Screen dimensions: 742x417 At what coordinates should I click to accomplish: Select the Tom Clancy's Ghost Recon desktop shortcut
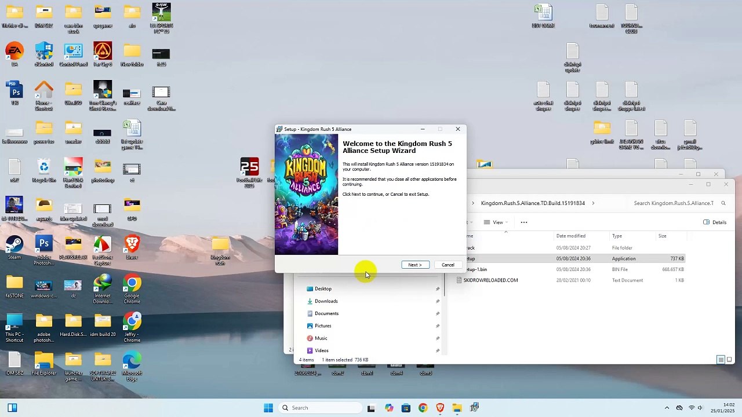pyautogui.click(x=103, y=96)
